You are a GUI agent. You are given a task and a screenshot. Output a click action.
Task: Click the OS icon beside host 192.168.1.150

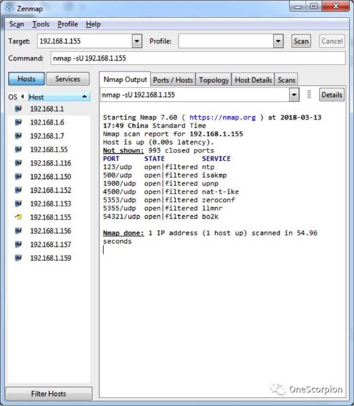coord(18,176)
